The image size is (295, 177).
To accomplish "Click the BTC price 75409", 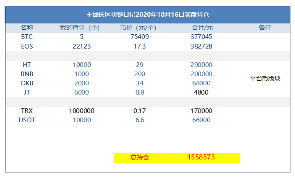I will [140, 36].
